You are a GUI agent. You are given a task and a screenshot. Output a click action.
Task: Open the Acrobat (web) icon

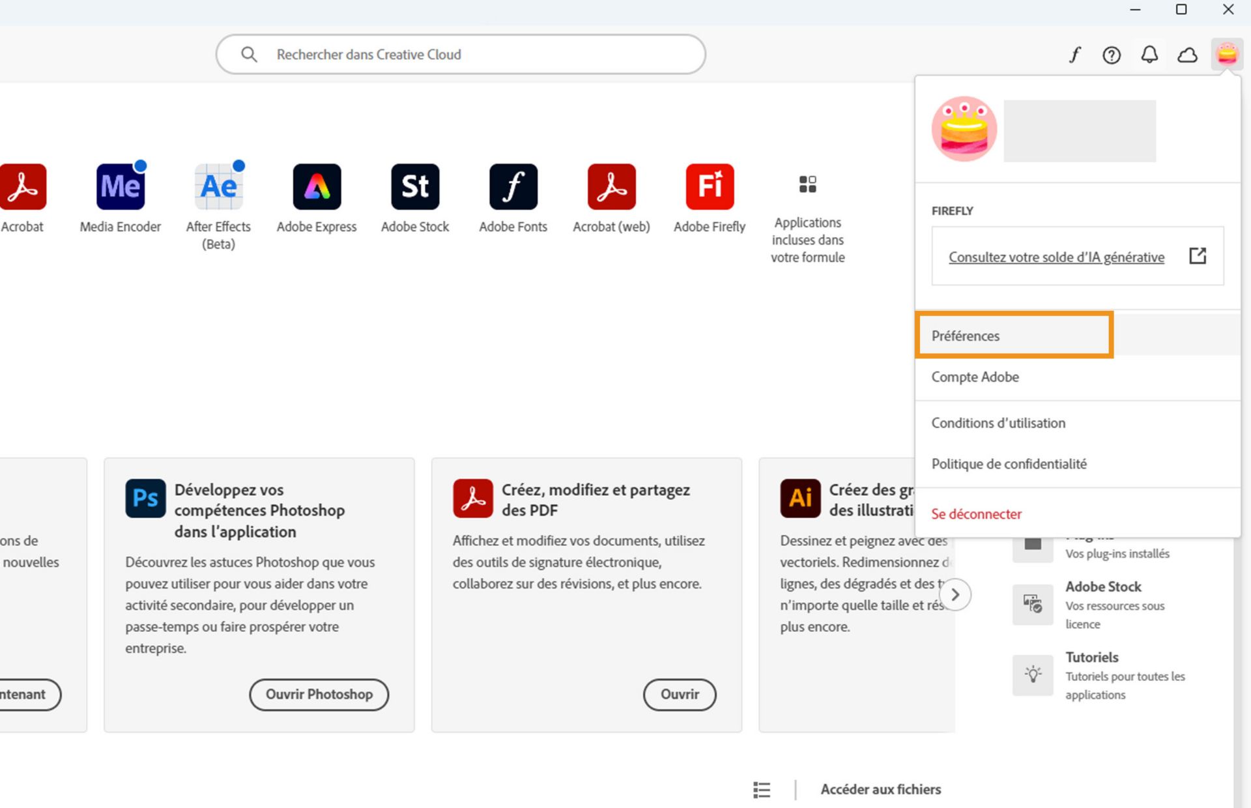click(611, 187)
